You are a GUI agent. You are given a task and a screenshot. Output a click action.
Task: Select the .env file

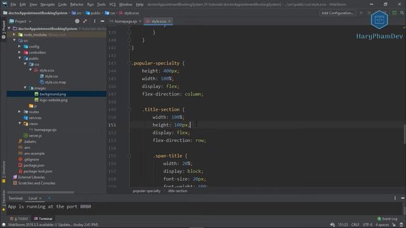click(x=27, y=148)
